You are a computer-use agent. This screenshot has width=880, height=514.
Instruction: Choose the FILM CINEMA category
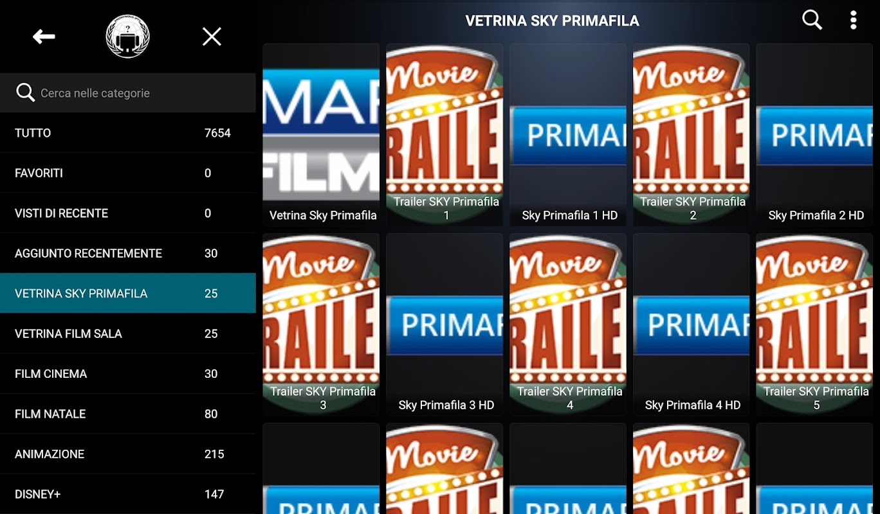click(128, 373)
